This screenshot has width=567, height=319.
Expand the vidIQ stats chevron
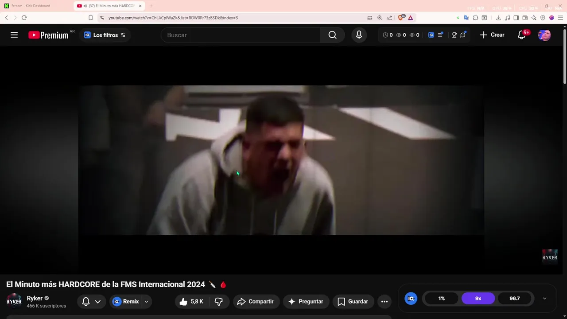click(x=544, y=298)
